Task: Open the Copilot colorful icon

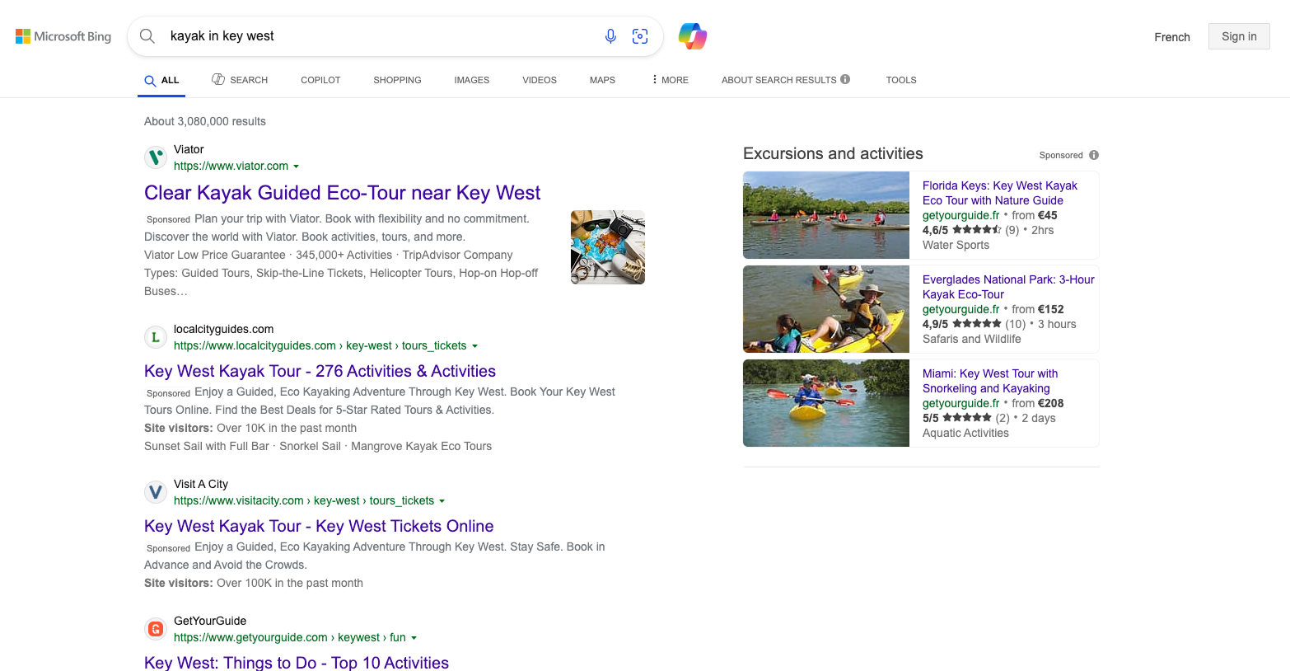Action: pos(693,36)
